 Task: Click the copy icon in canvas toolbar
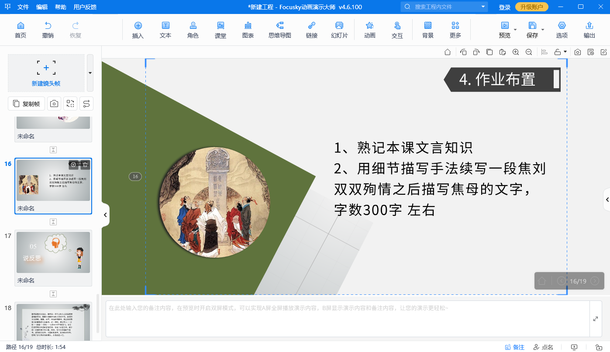489,52
